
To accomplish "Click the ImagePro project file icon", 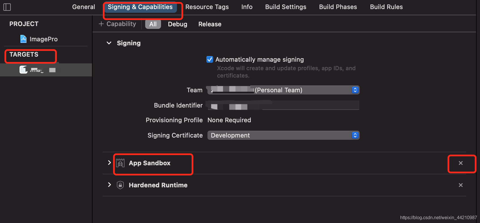I will coord(23,39).
